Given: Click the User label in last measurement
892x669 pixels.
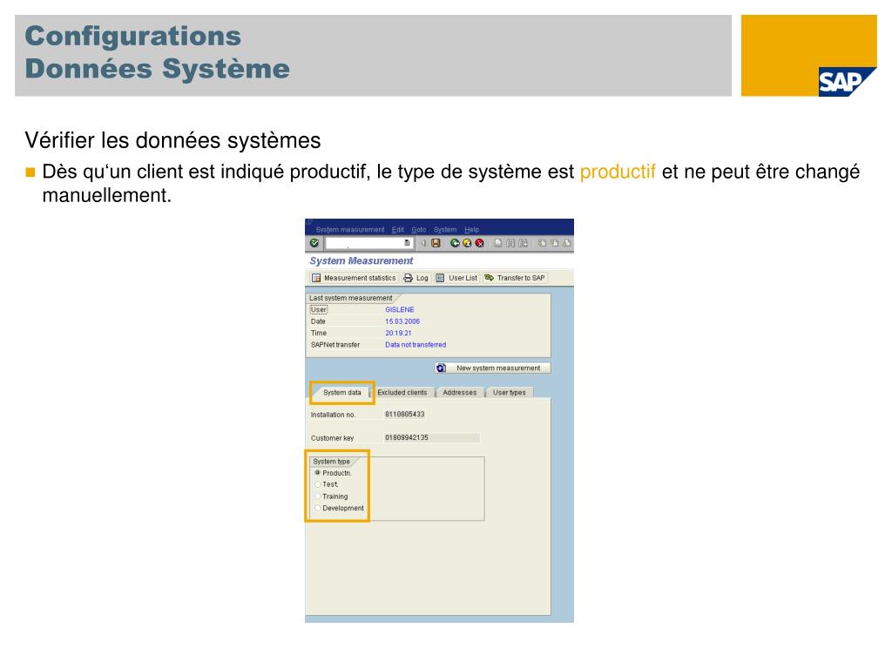Looking at the screenshot, I should coord(319,309).
